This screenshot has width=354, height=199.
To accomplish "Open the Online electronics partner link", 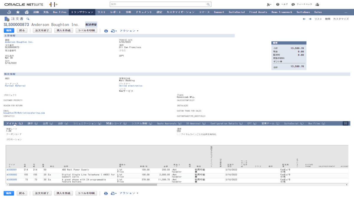I will pos(131,86).
